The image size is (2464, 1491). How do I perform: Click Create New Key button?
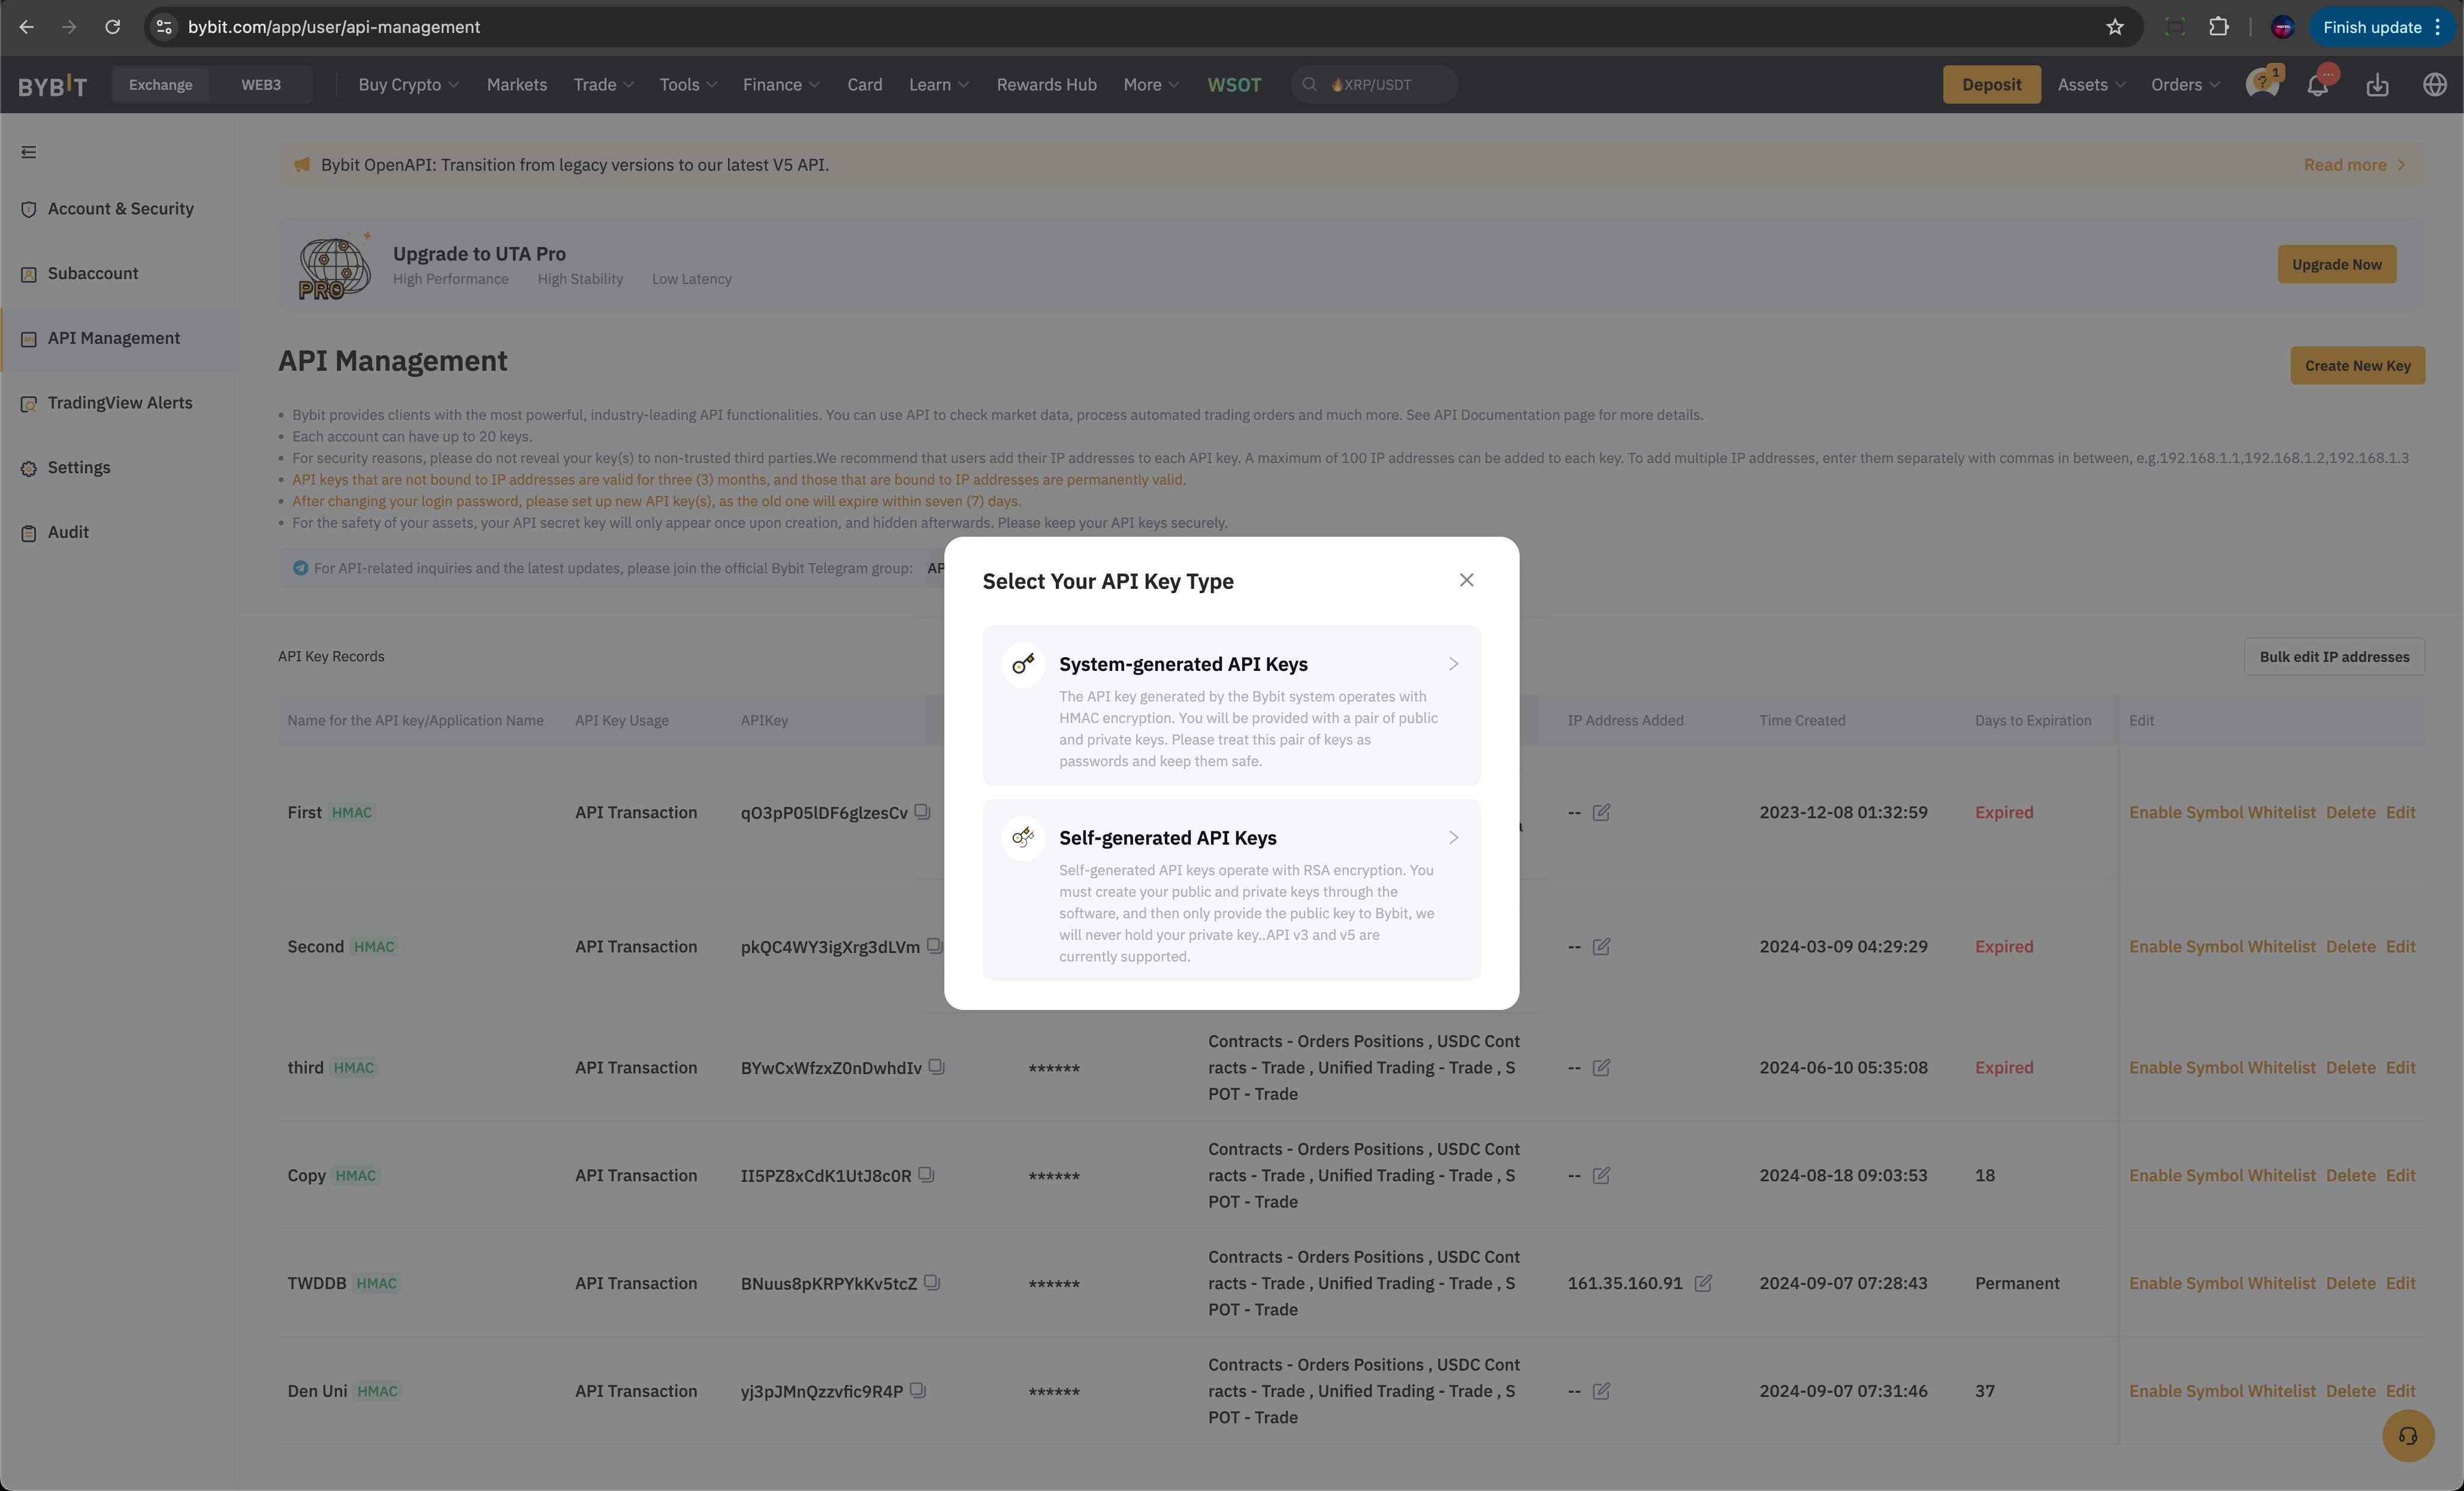[2357, 366]
